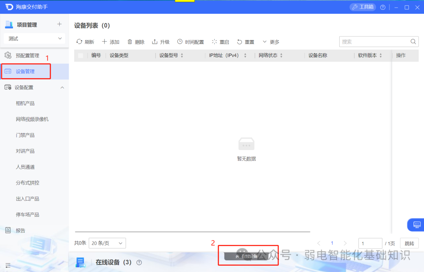This screenshot has width=424, height=272.
Task: Expand the 更多 more dropdown
Action: [270, 42]
